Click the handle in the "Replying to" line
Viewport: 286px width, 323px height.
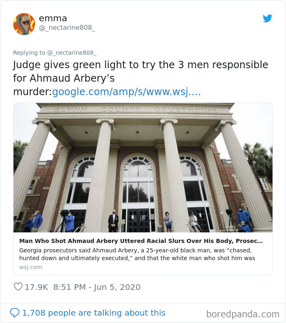coord(71,52)
